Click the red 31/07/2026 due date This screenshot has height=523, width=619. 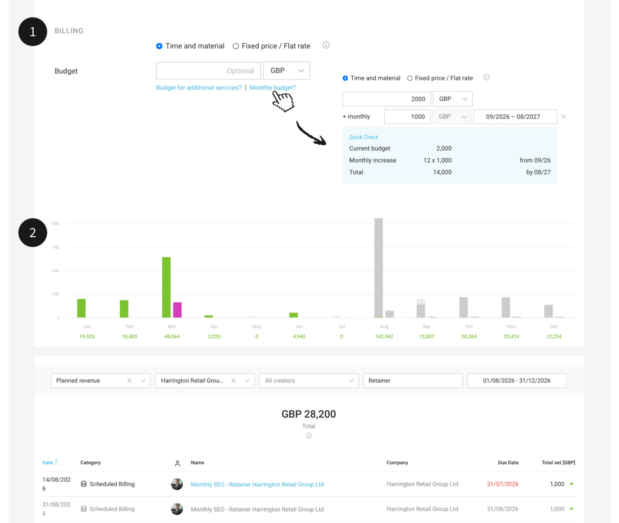click(502, 484)
